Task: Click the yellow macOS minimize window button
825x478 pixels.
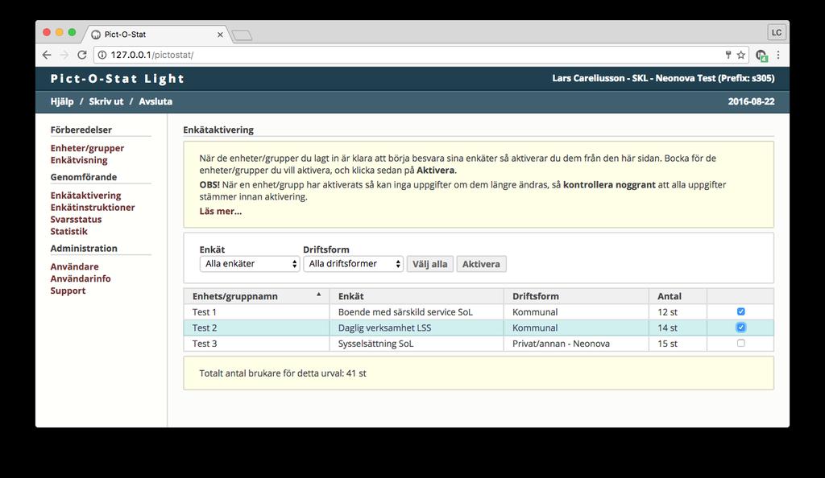Action: pos(60,32)
